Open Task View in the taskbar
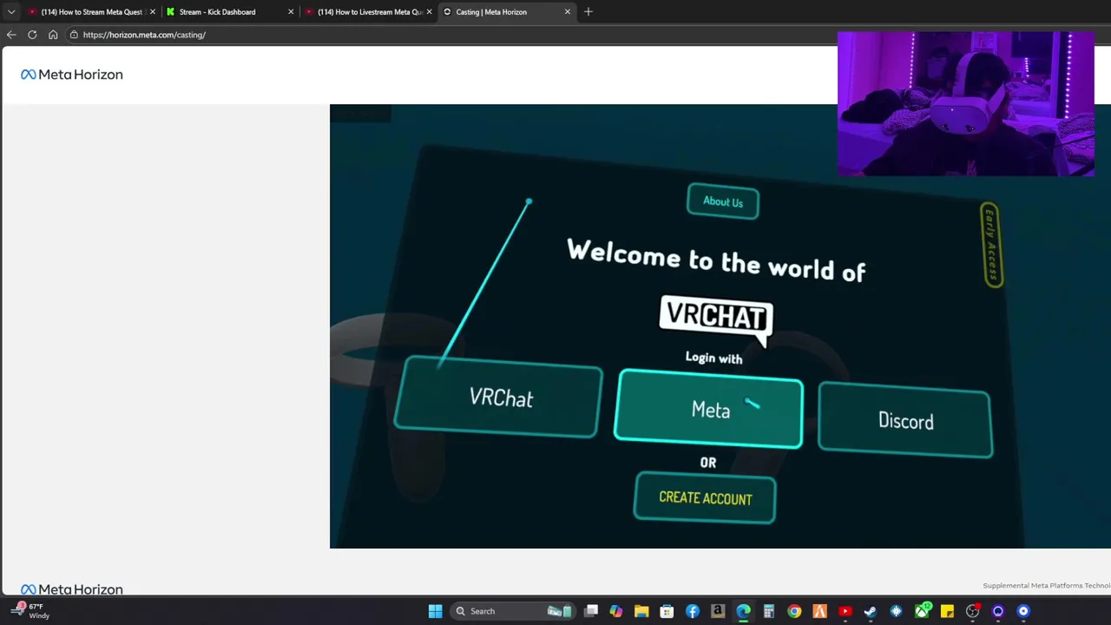The image size is (1111, 625). coord(591,611)
